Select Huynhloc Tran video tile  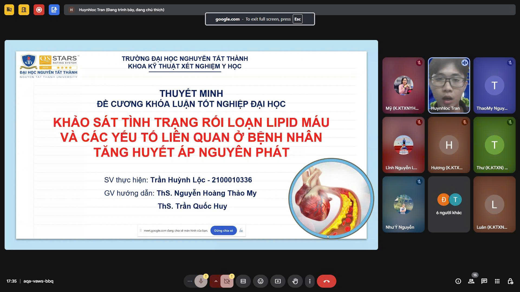pos(449,85)
